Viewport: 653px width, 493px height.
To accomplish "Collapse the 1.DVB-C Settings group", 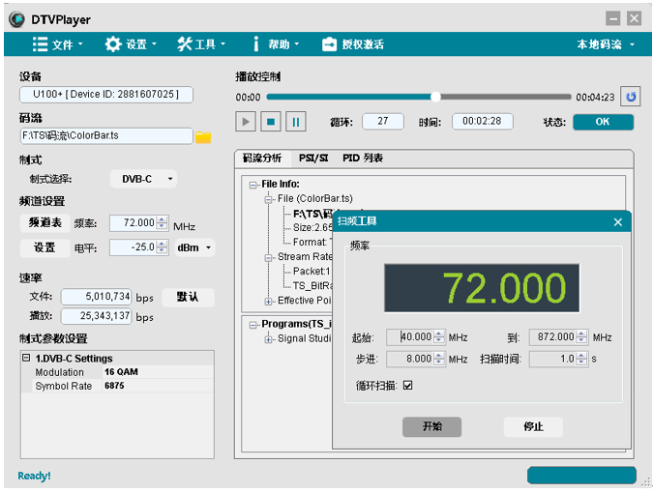I will point(26,358).
